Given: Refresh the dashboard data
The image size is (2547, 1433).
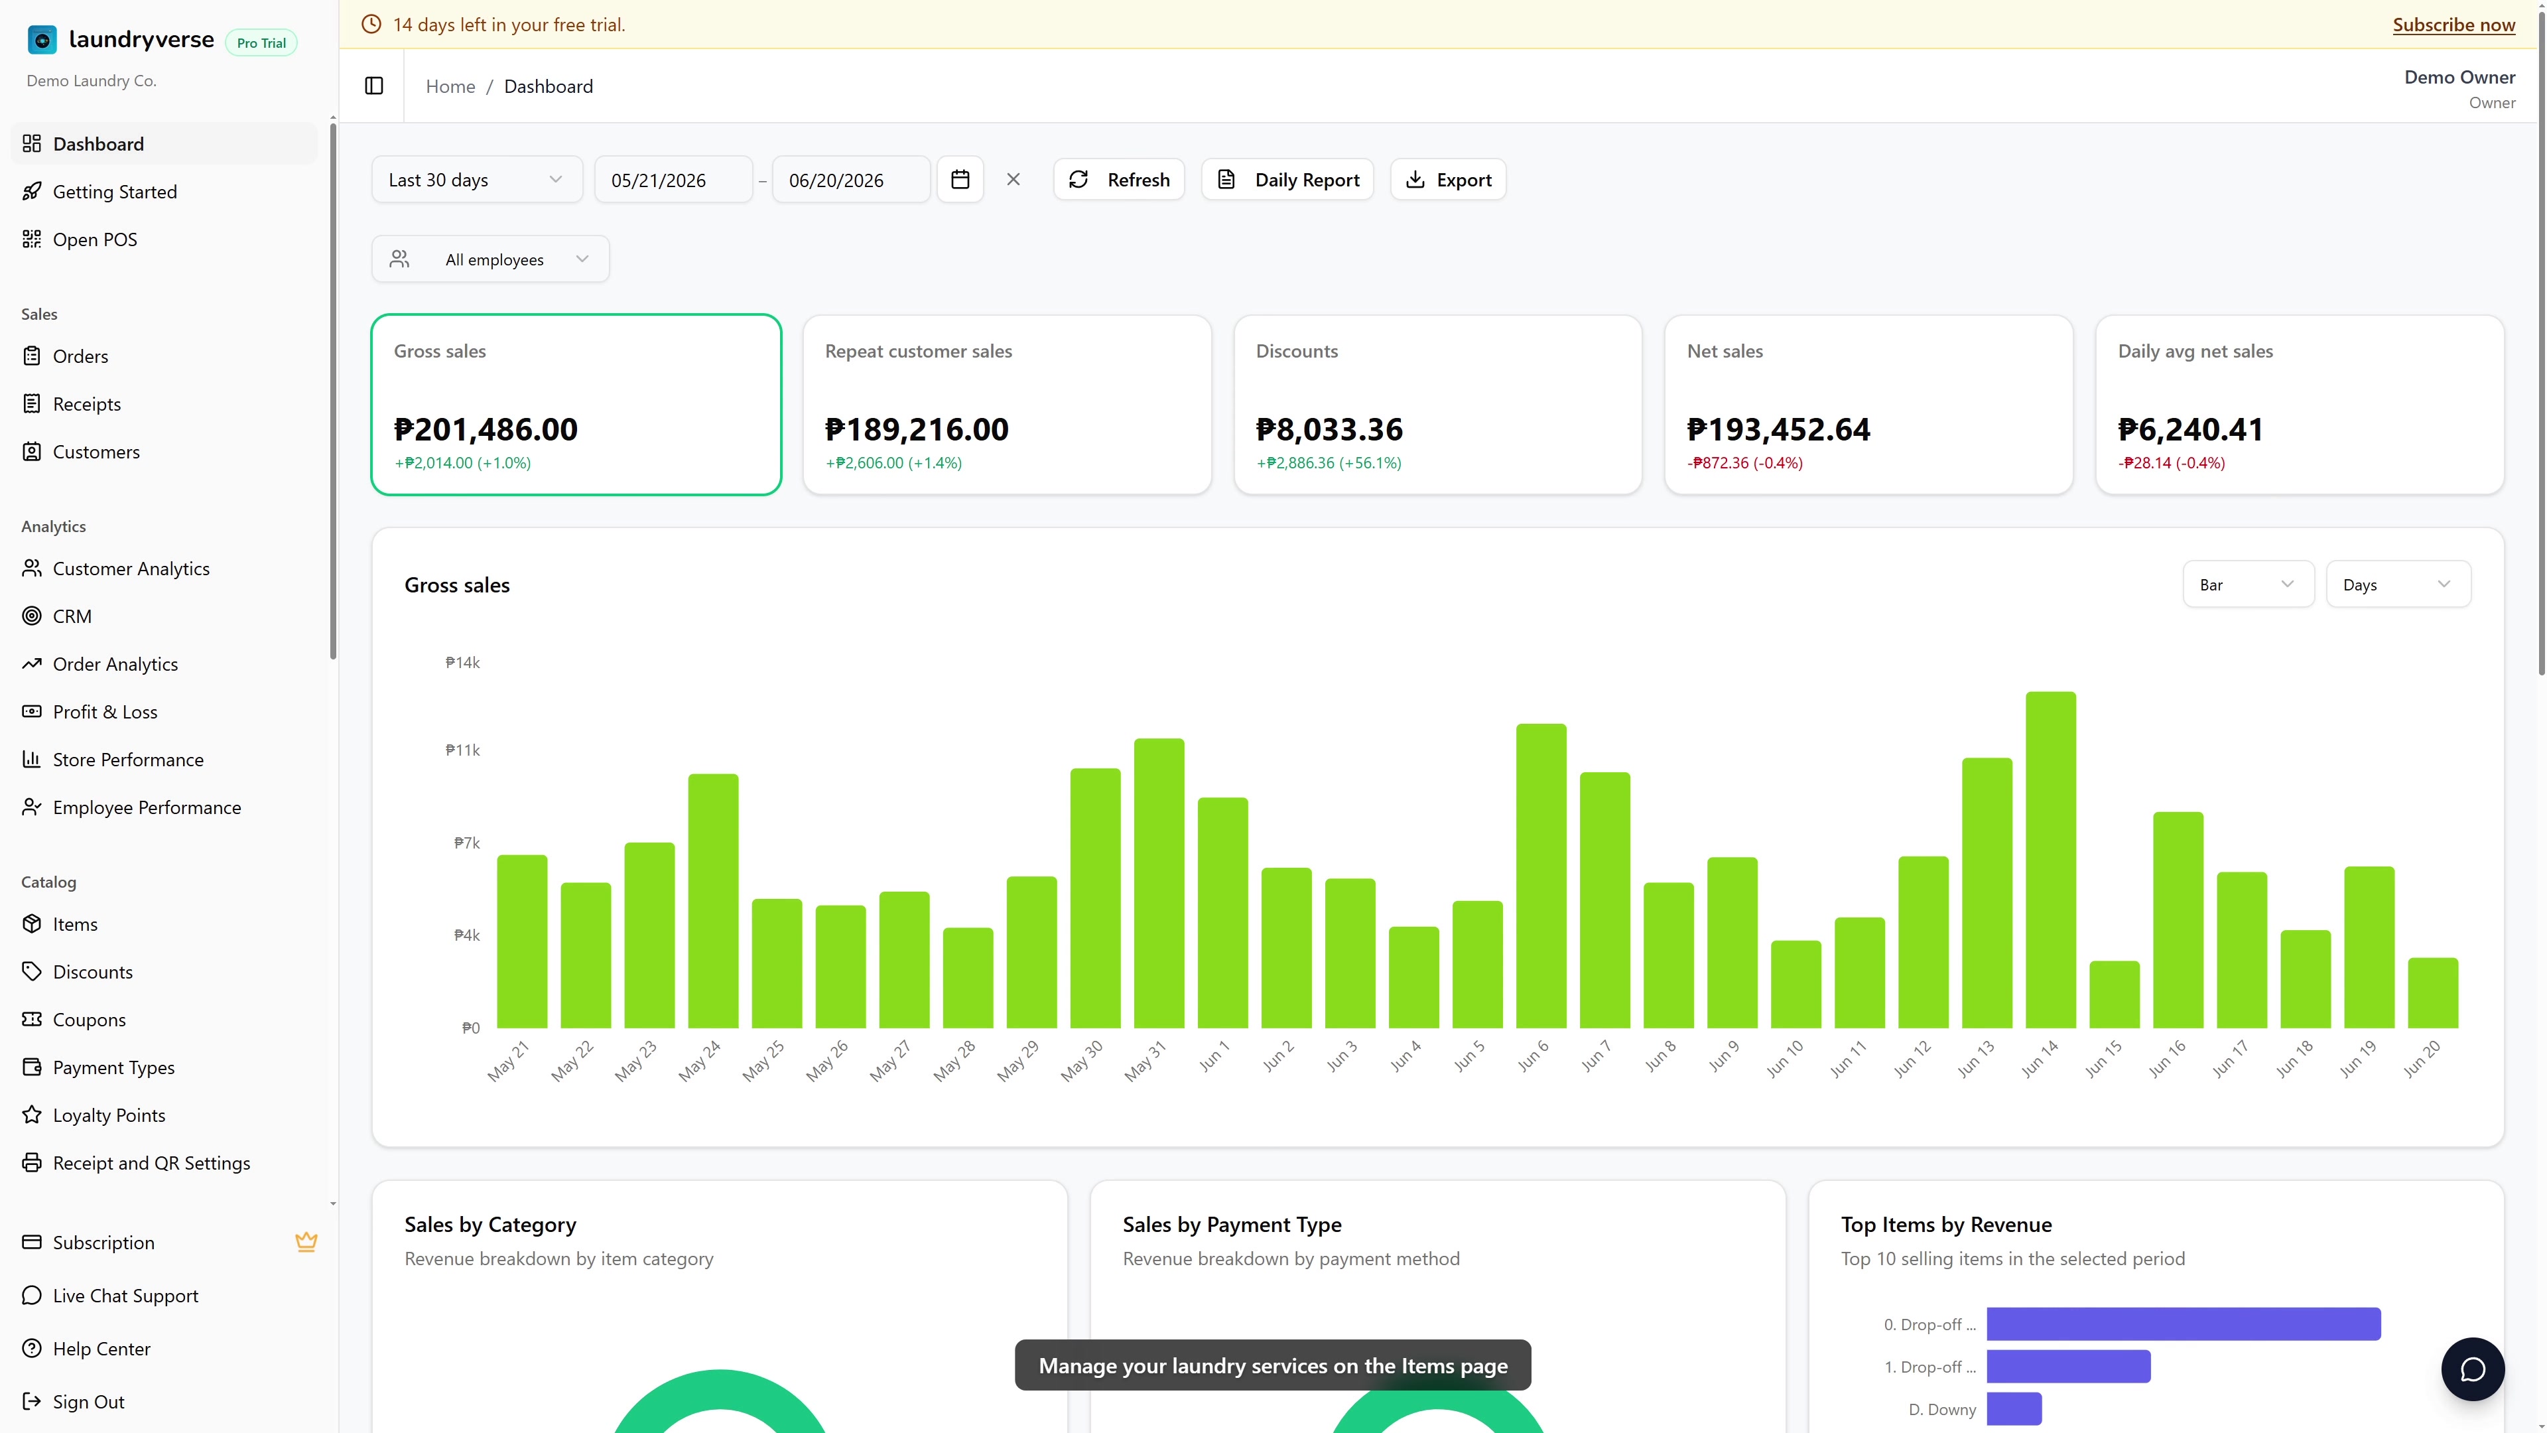Looking at the screenshot, I should [x=1119, y=179].
